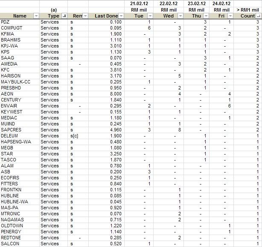Click the NAGAMAS name cell
Image resolution: width=262 pixels, height=247 pixels.
point(20,220)
